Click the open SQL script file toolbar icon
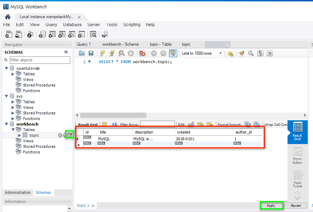The image size is (313, 212). [x=19, y=34]
